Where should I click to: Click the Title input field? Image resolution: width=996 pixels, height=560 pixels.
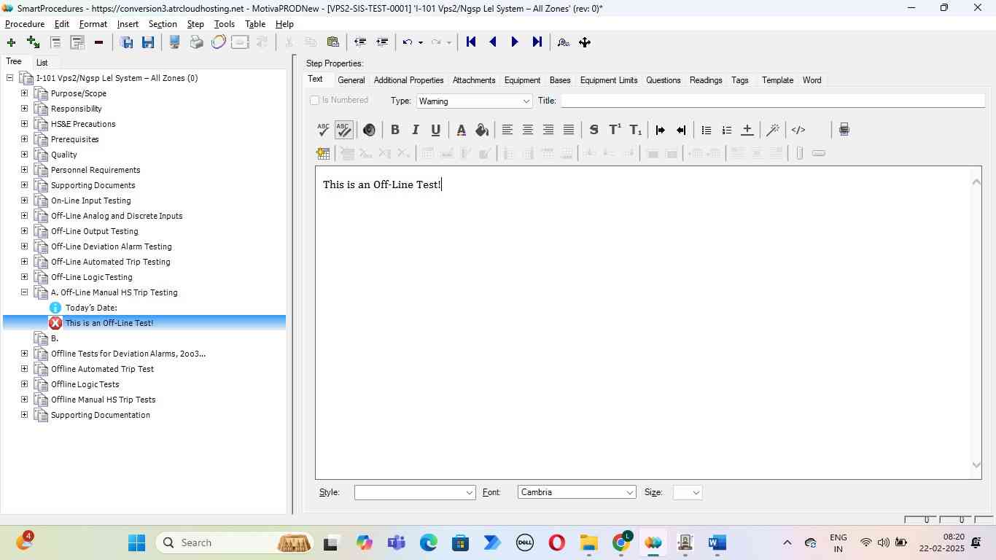pos(771,101)
